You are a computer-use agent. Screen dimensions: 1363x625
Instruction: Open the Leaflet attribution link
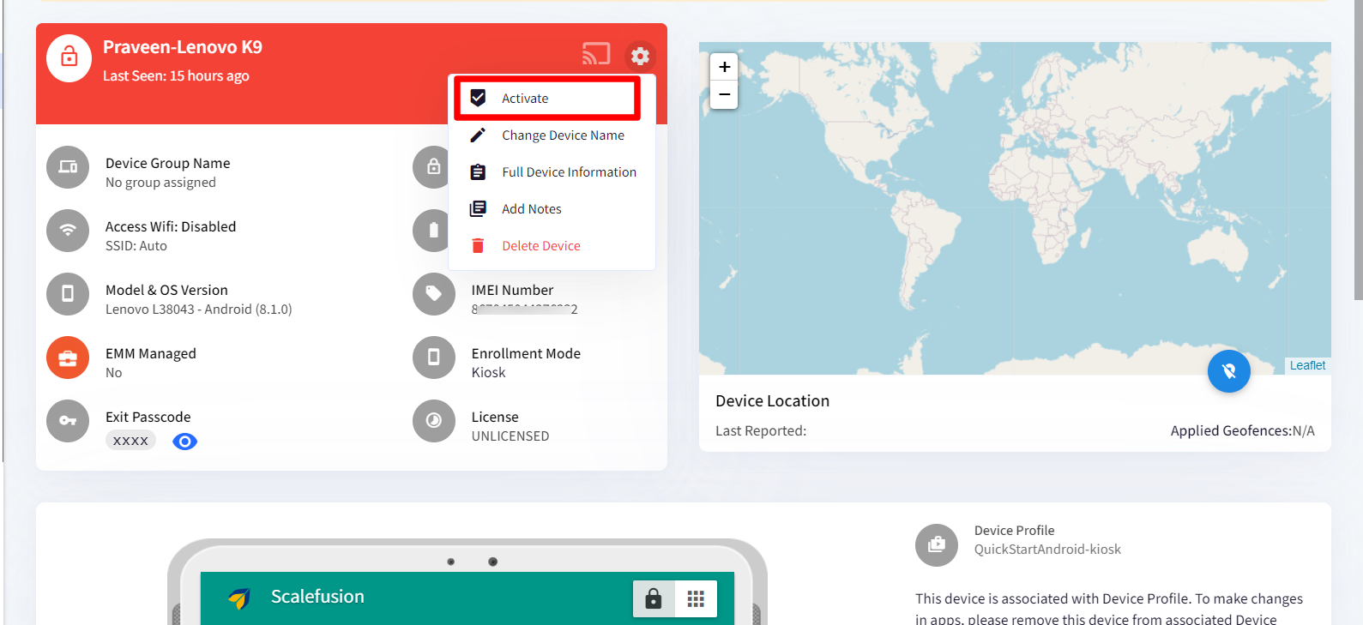(1307, 365)
